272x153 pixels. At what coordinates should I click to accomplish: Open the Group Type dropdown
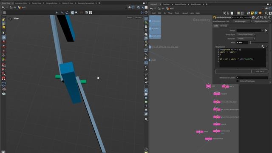point(246,34)
